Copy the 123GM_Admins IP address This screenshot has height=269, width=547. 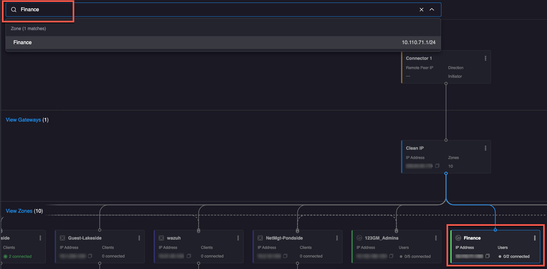(391, 256)
